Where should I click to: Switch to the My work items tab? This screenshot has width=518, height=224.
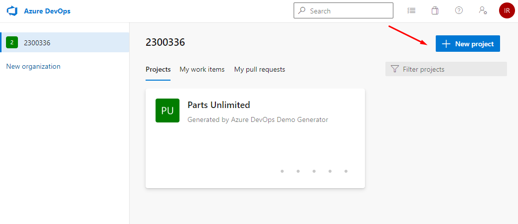[202, 70]
